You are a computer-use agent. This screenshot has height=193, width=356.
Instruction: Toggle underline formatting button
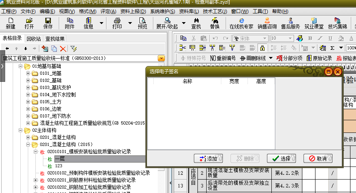(329, 38)
